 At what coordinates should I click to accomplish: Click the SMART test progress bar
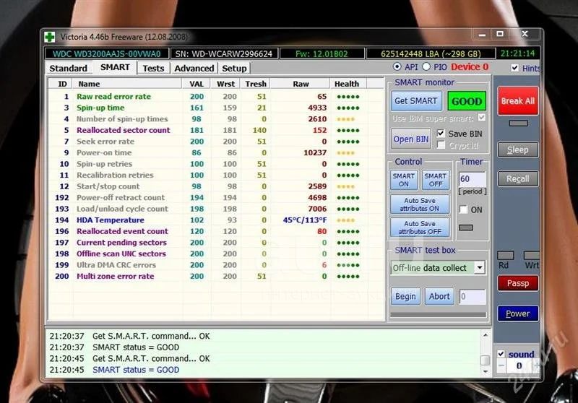click(439, 315)
